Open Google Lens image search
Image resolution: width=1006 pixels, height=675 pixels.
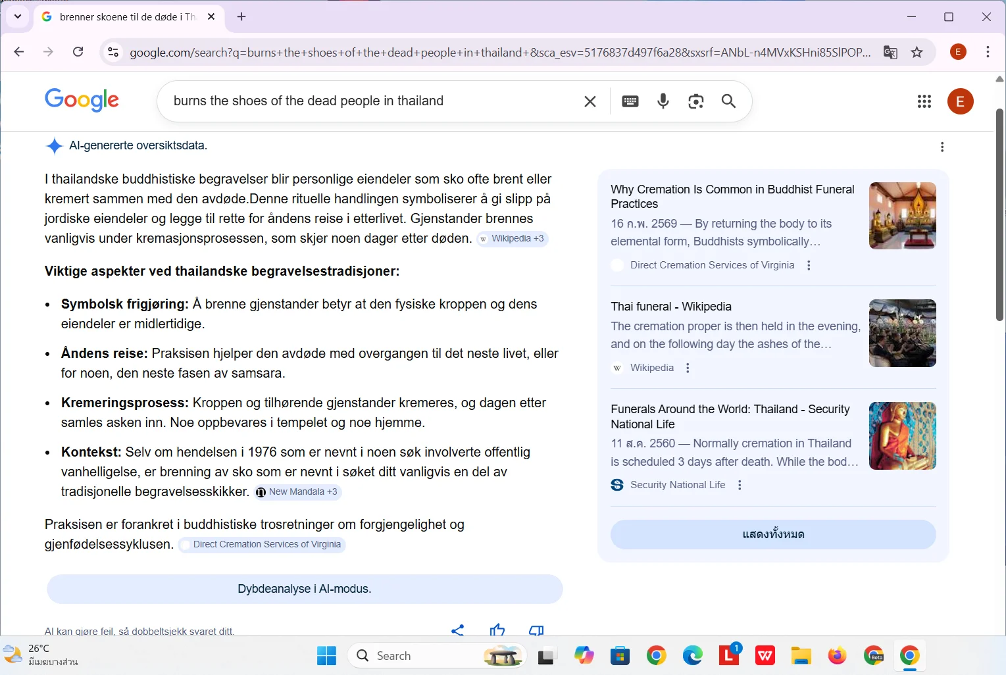click(695, 101)
